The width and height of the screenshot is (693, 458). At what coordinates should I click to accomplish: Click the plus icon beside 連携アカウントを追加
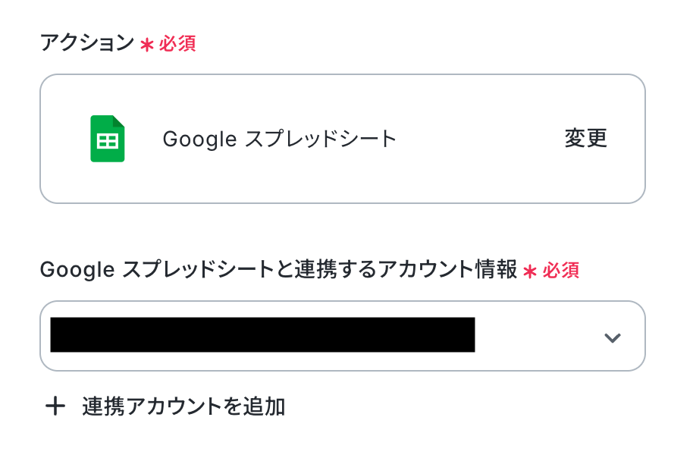point(55,407)
